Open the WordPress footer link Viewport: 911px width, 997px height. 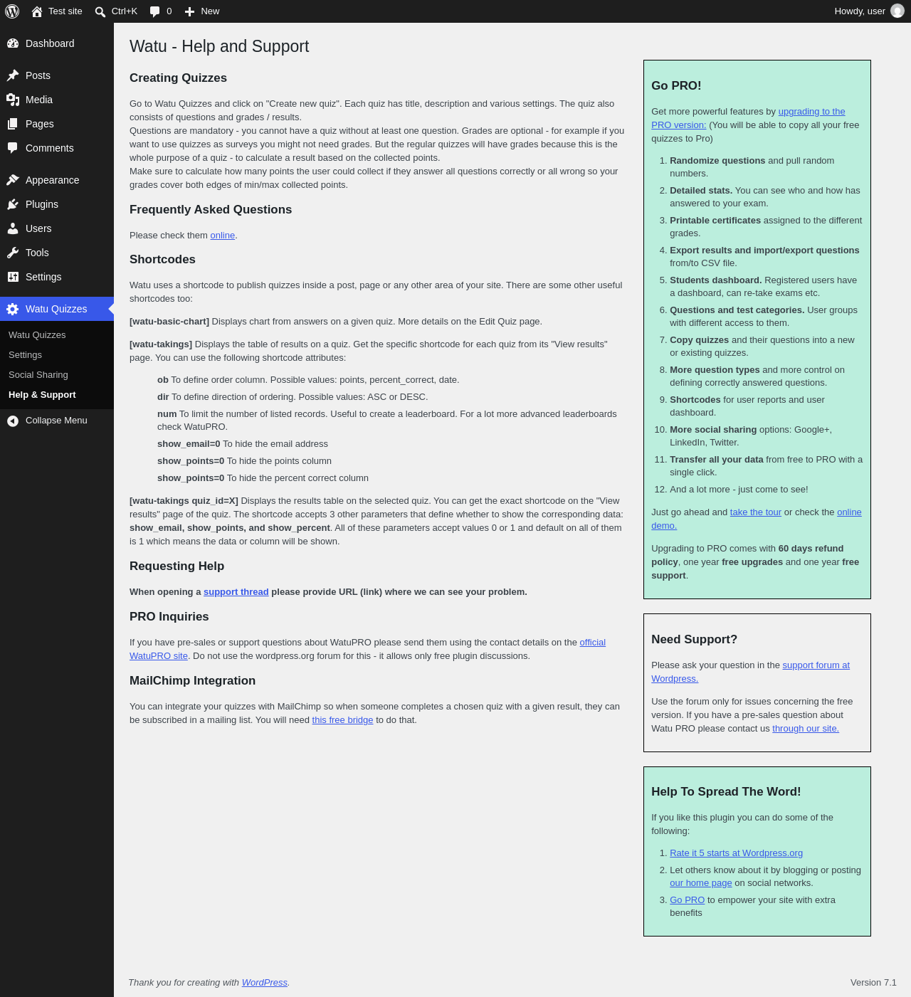click(265, 983)
